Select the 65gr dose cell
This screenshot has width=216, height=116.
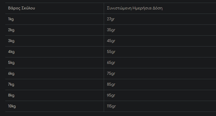(x=160, y=63)
